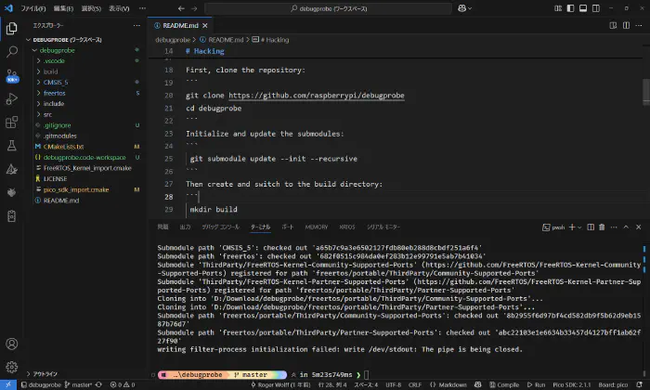Expand the src folder

(x=39, y=114)
